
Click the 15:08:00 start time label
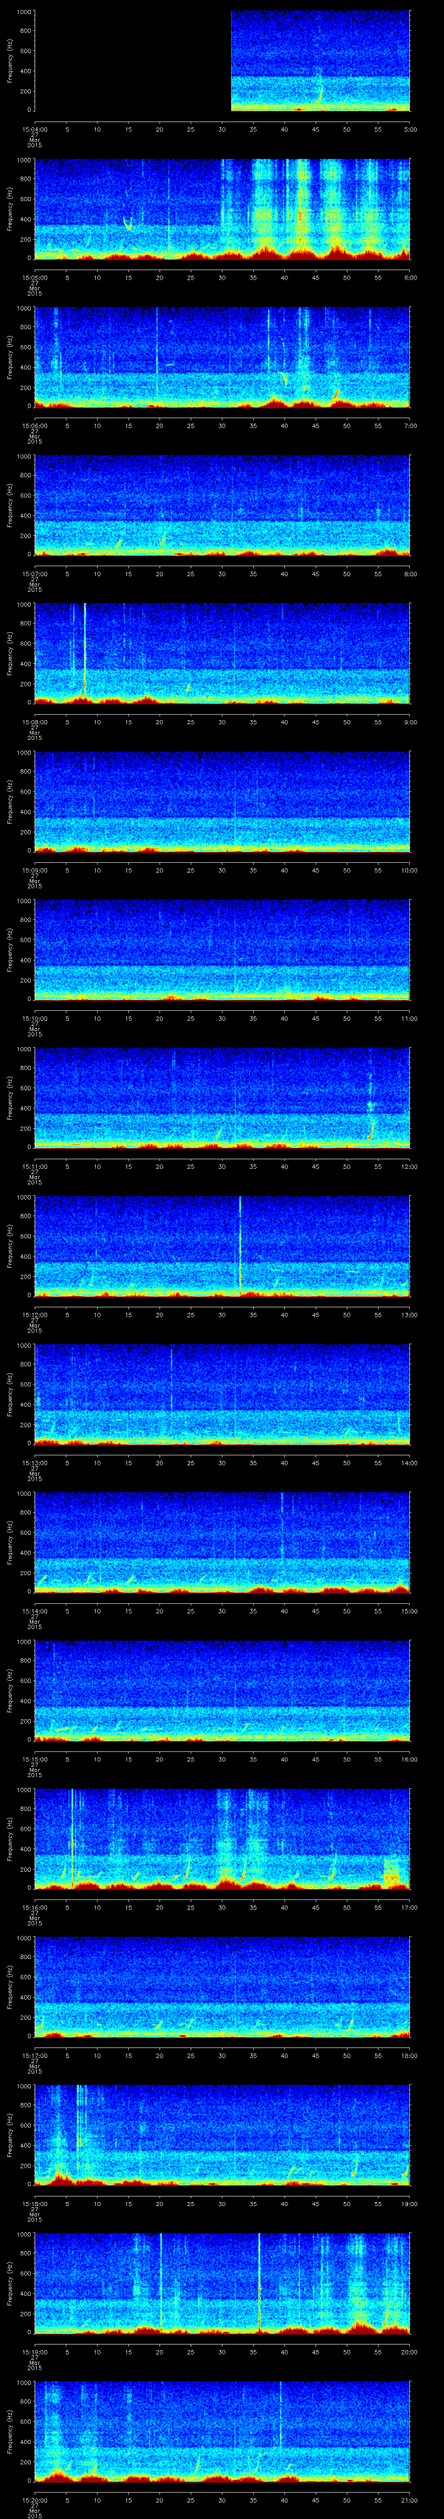coord(35,722)
